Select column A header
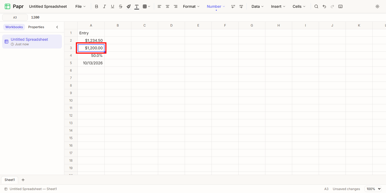The width and height of the screenshot is (386, 193). tap(91, 25)
